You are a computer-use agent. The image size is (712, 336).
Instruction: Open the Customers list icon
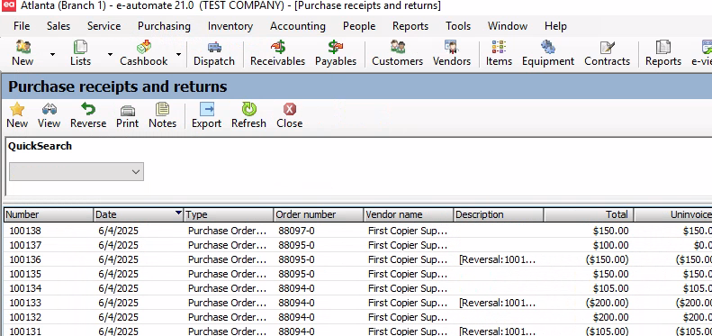(x=397, y=53)
